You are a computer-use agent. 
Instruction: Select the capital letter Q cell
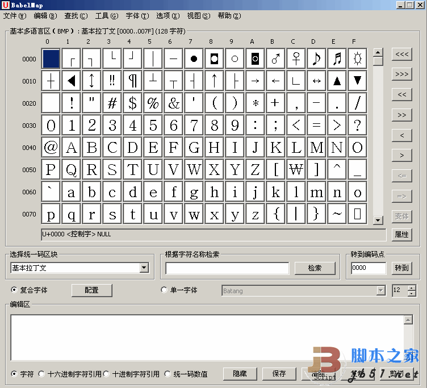point(72,169)
